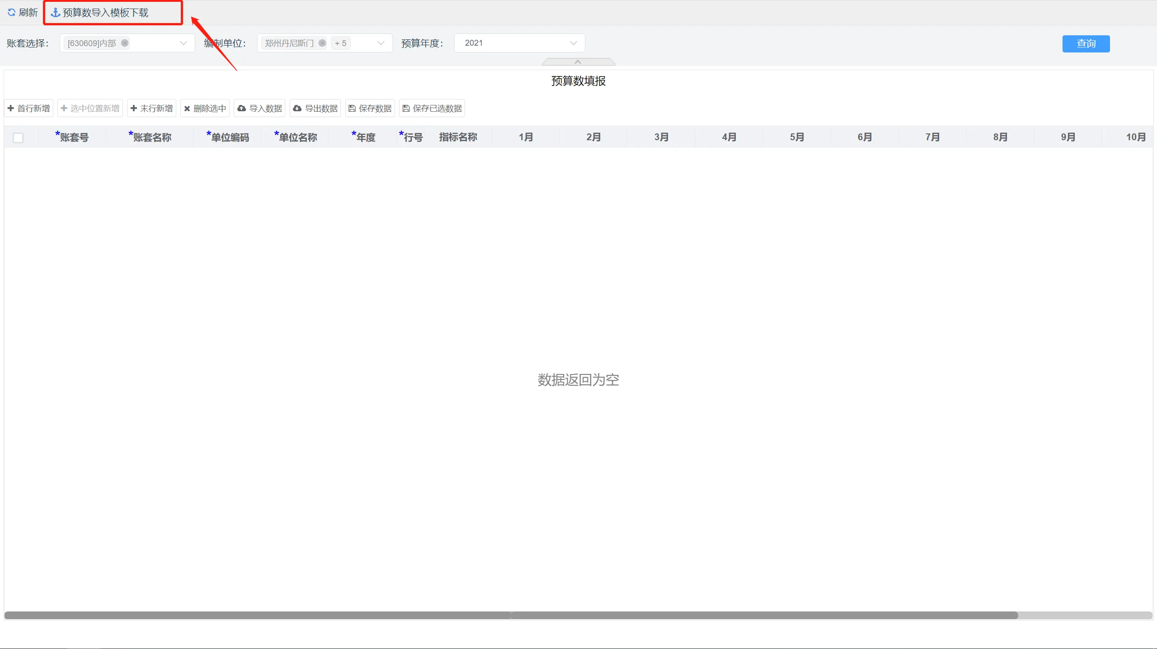Expand the 编制单位 dropdown arrow
The width and height of the screenshot is (1157, 649).
click(x=381, y=43)
